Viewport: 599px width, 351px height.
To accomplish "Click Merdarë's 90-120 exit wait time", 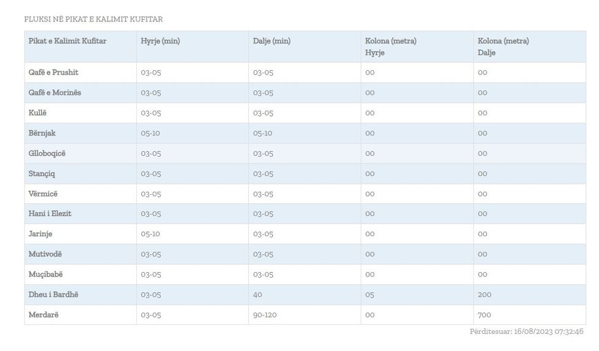I will [x=265, y=314].
